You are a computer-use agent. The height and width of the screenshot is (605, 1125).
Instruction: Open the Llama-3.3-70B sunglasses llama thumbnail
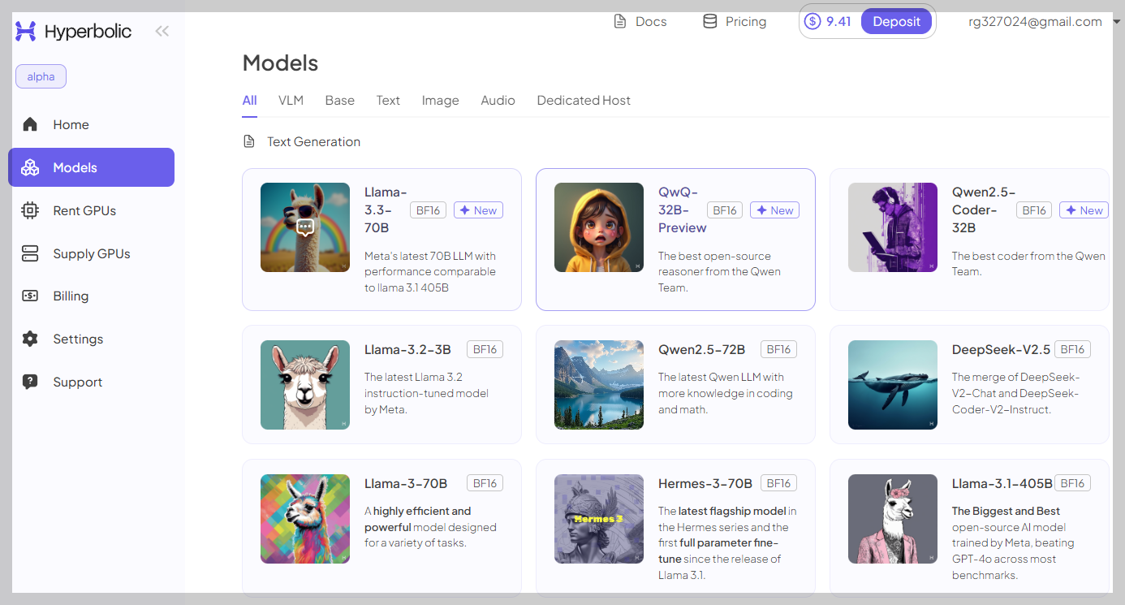click(305, 227)
